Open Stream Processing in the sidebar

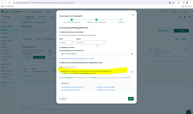pos(7,57)
